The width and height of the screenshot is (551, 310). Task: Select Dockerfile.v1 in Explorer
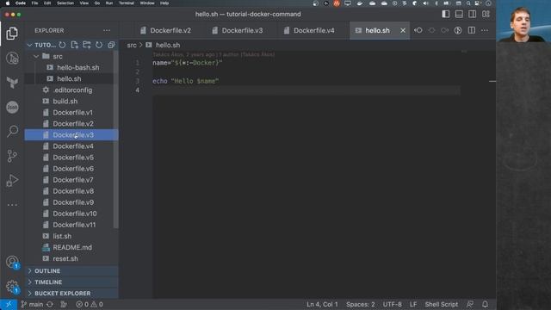click(x=72, y=113)
